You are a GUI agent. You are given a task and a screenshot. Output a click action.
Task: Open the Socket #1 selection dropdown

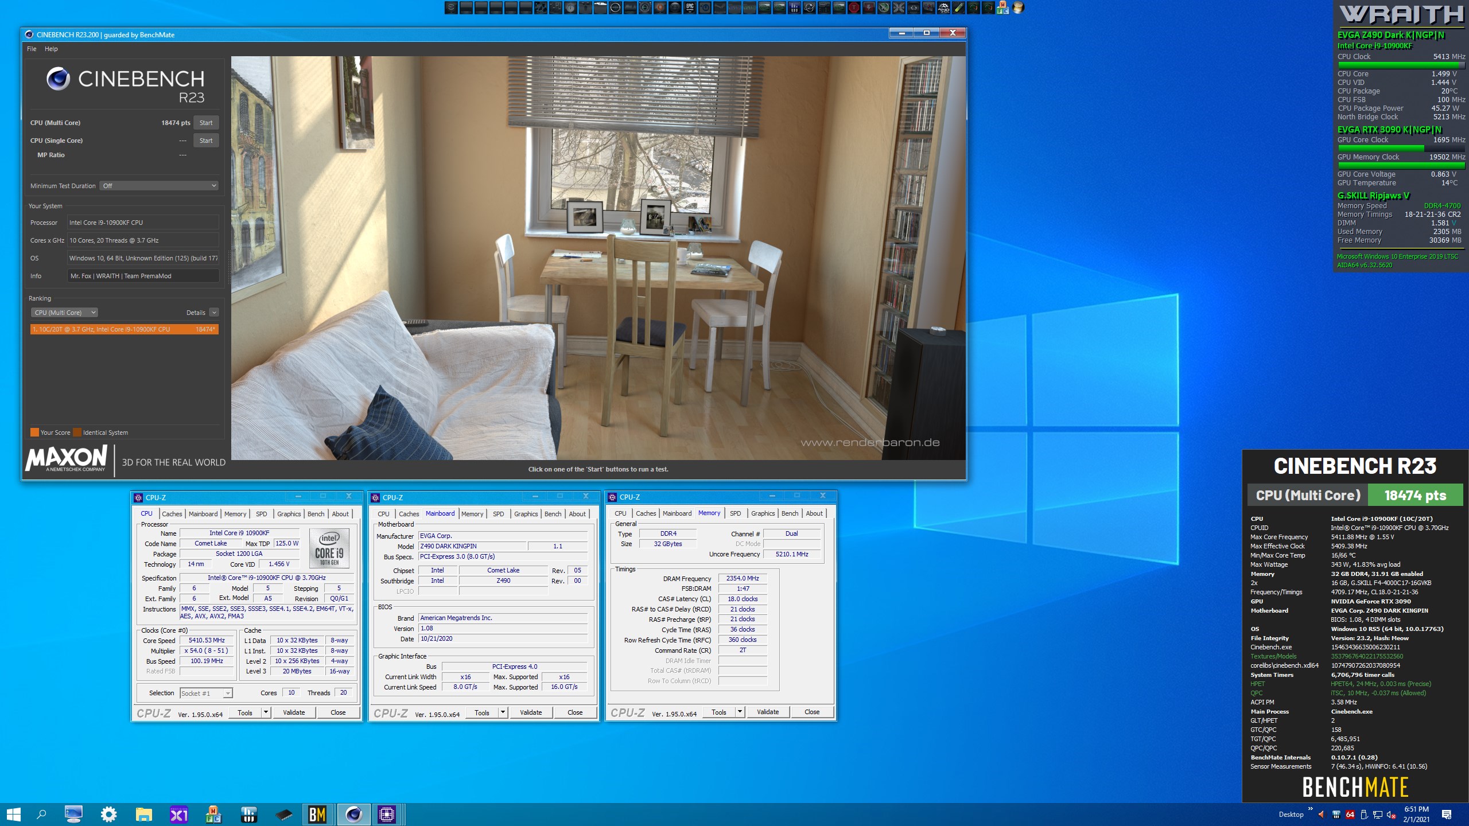(x=205, y=693)
